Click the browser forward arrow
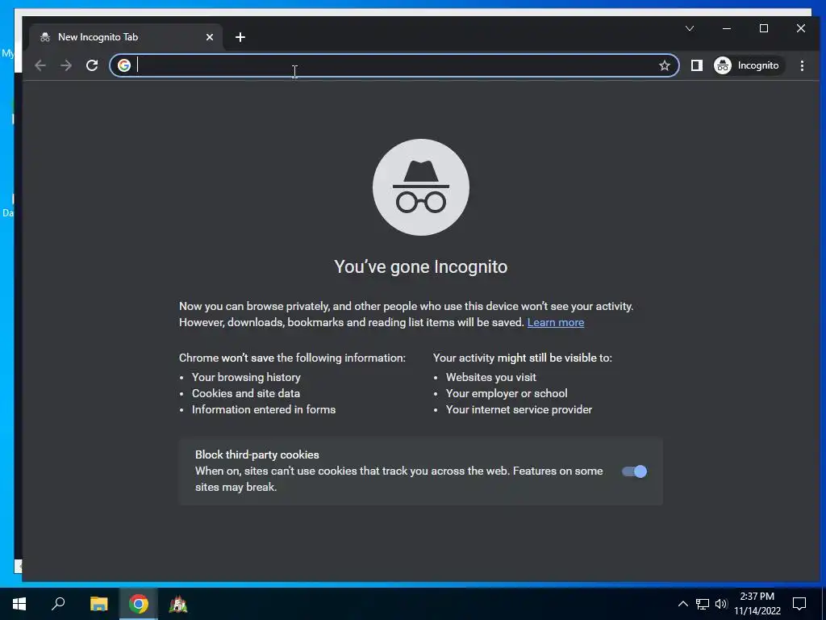The width and height of the screenshot is (826, 620). pyautogui.click(x=66, y=65)
